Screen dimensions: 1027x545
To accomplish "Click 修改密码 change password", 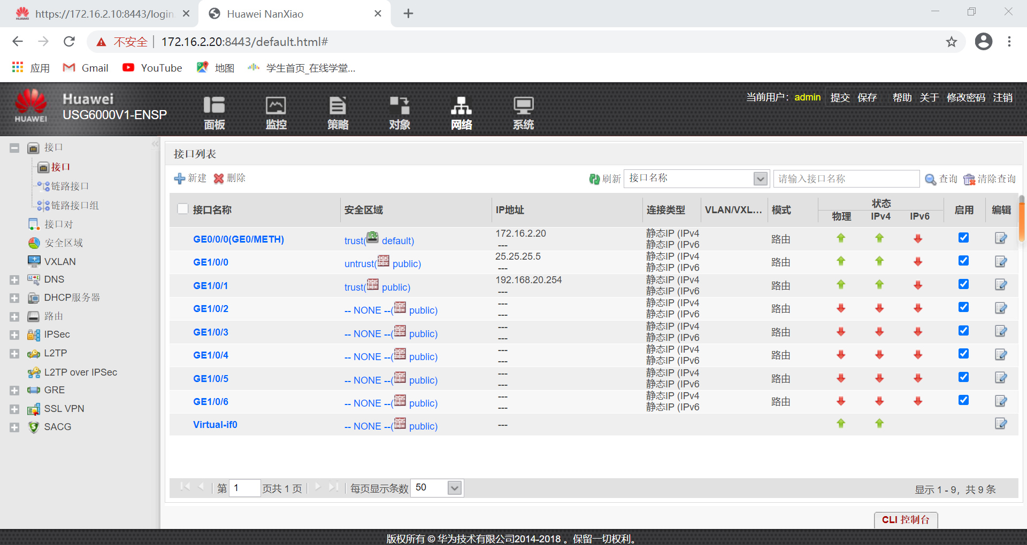I will 965,98.
